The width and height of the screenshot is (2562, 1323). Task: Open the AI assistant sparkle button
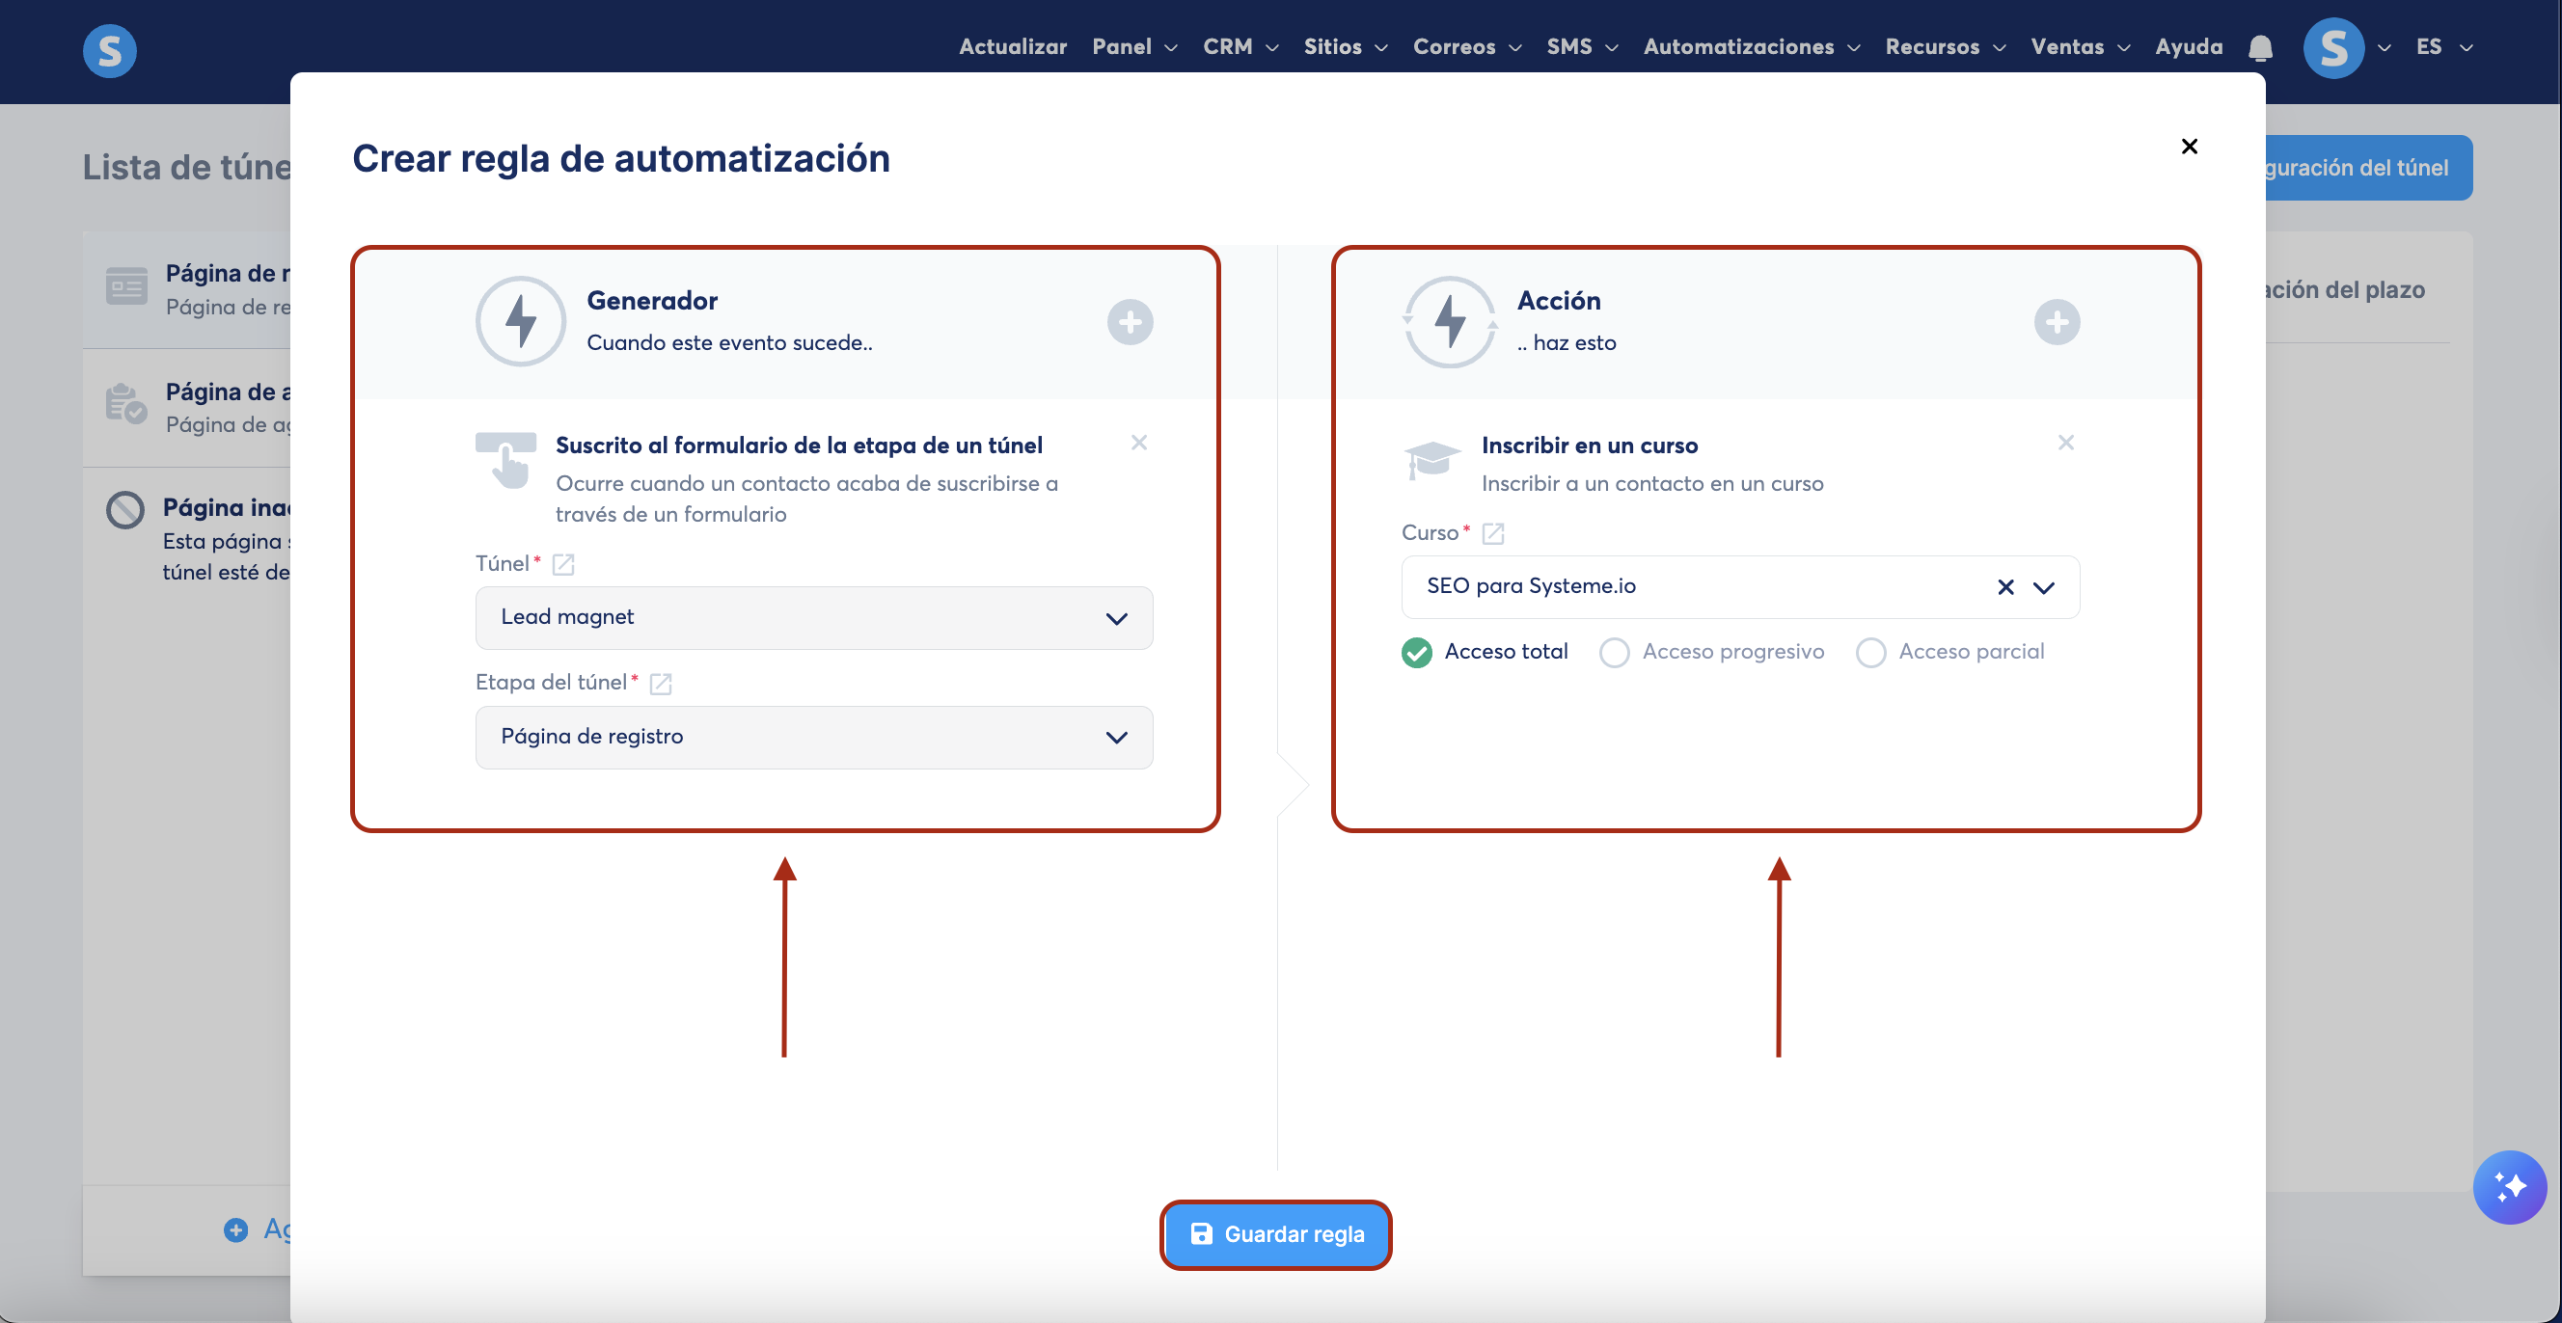coord(2508,1187)
